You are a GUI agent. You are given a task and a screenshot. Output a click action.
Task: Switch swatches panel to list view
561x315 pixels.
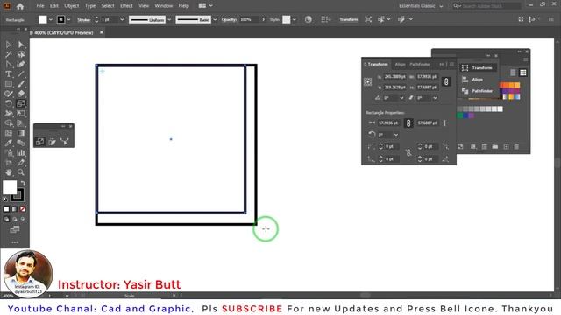click(x=513, y=73)
